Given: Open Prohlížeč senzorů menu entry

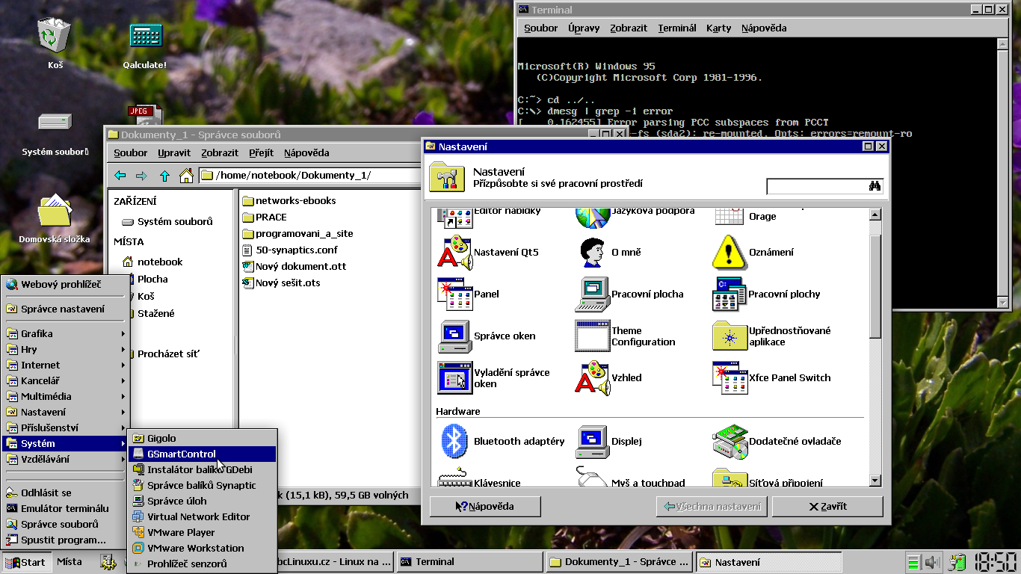Looking at the screenshot, I should [203, 564].
